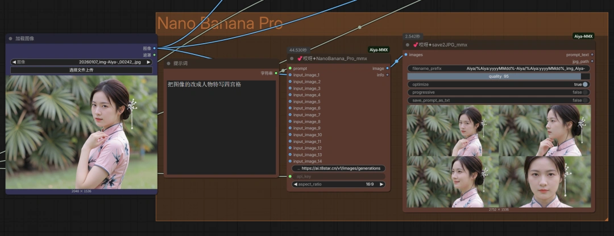Screen dimensions: 614x236
Task: Click the API URL field
Action: (339, 168)
